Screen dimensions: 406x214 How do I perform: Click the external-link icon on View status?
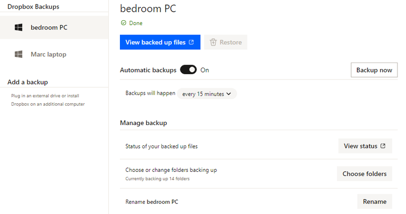coord(383,146)
